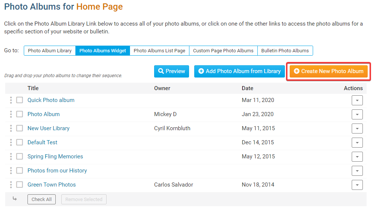Tick the Green Town Photos checkbox
Screen dimensions: 374x214
tap(20, 185)
